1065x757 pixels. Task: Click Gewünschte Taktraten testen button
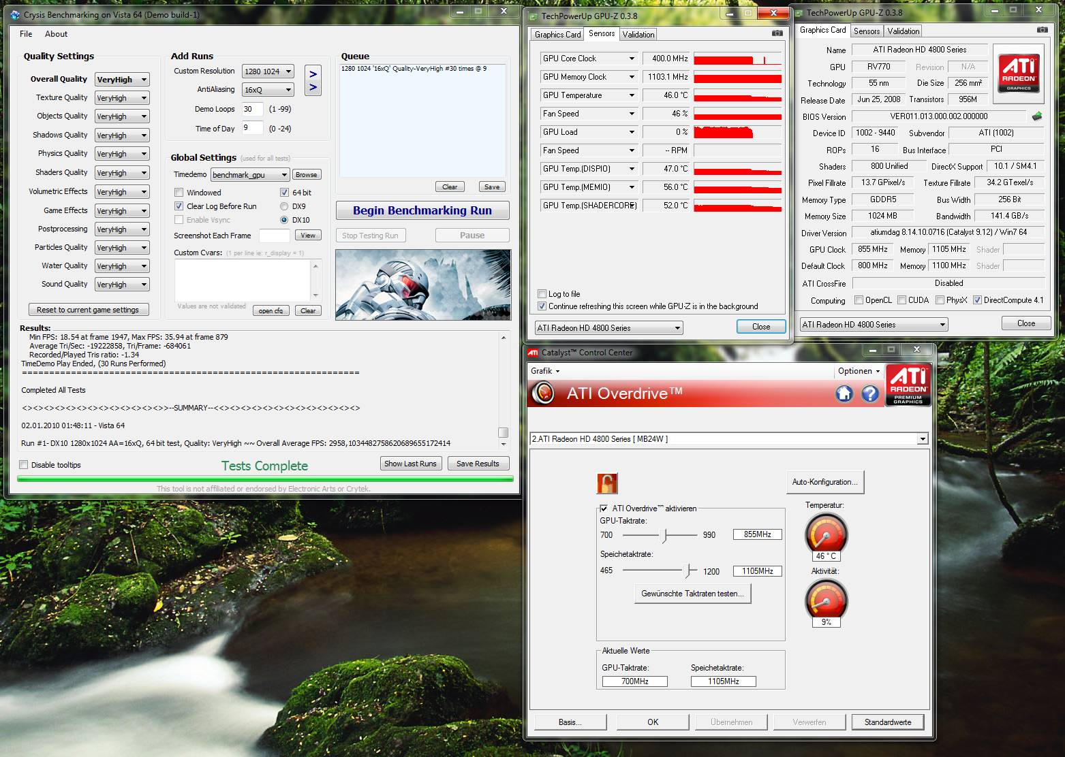[x=692, y=594]
